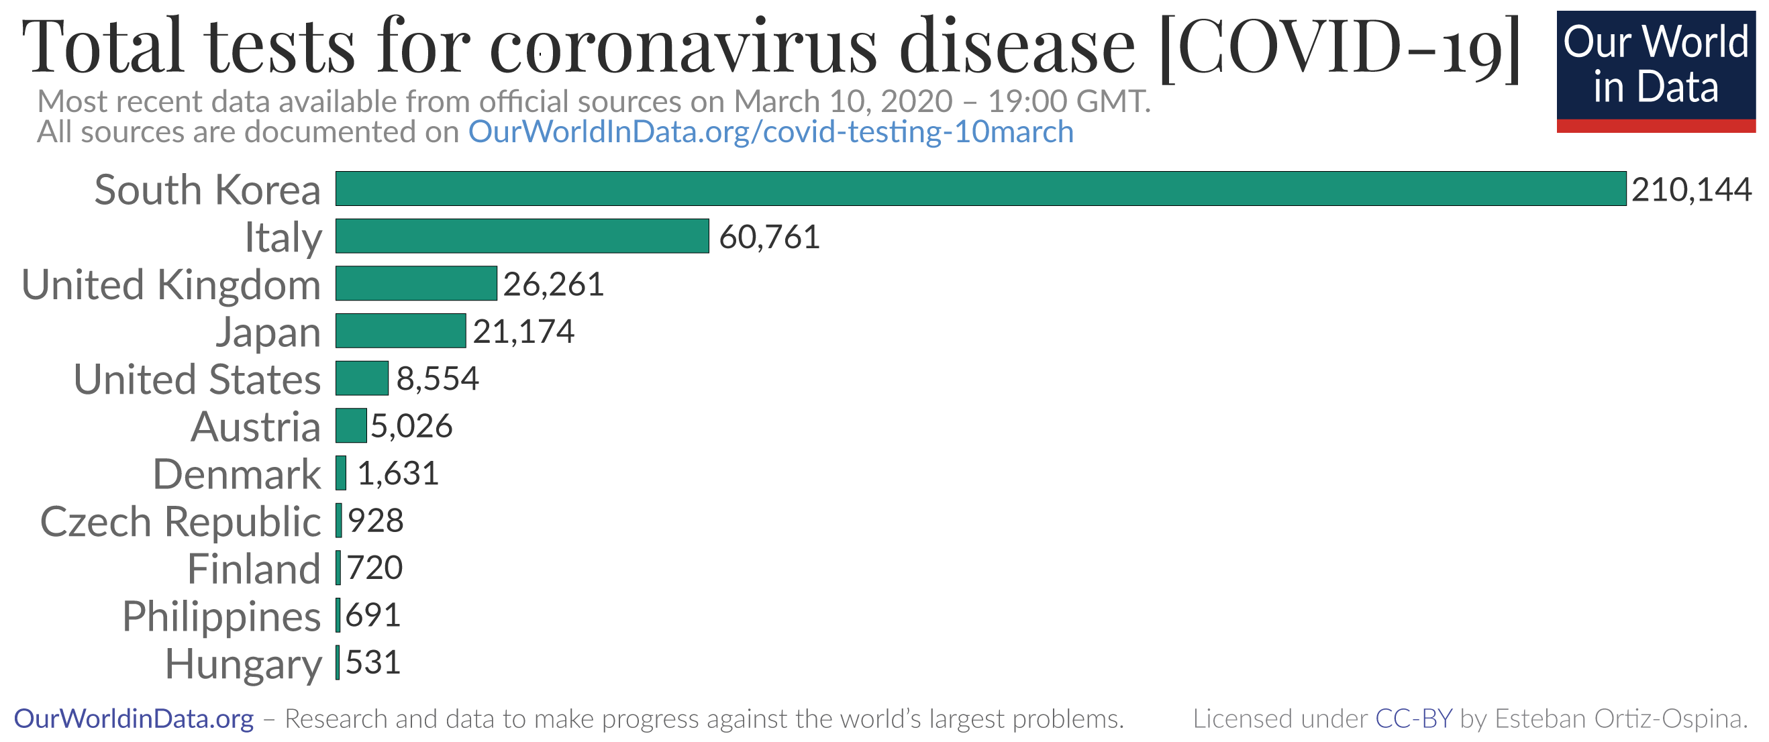
Task: Click the Denmark country label
Action: 237,474
